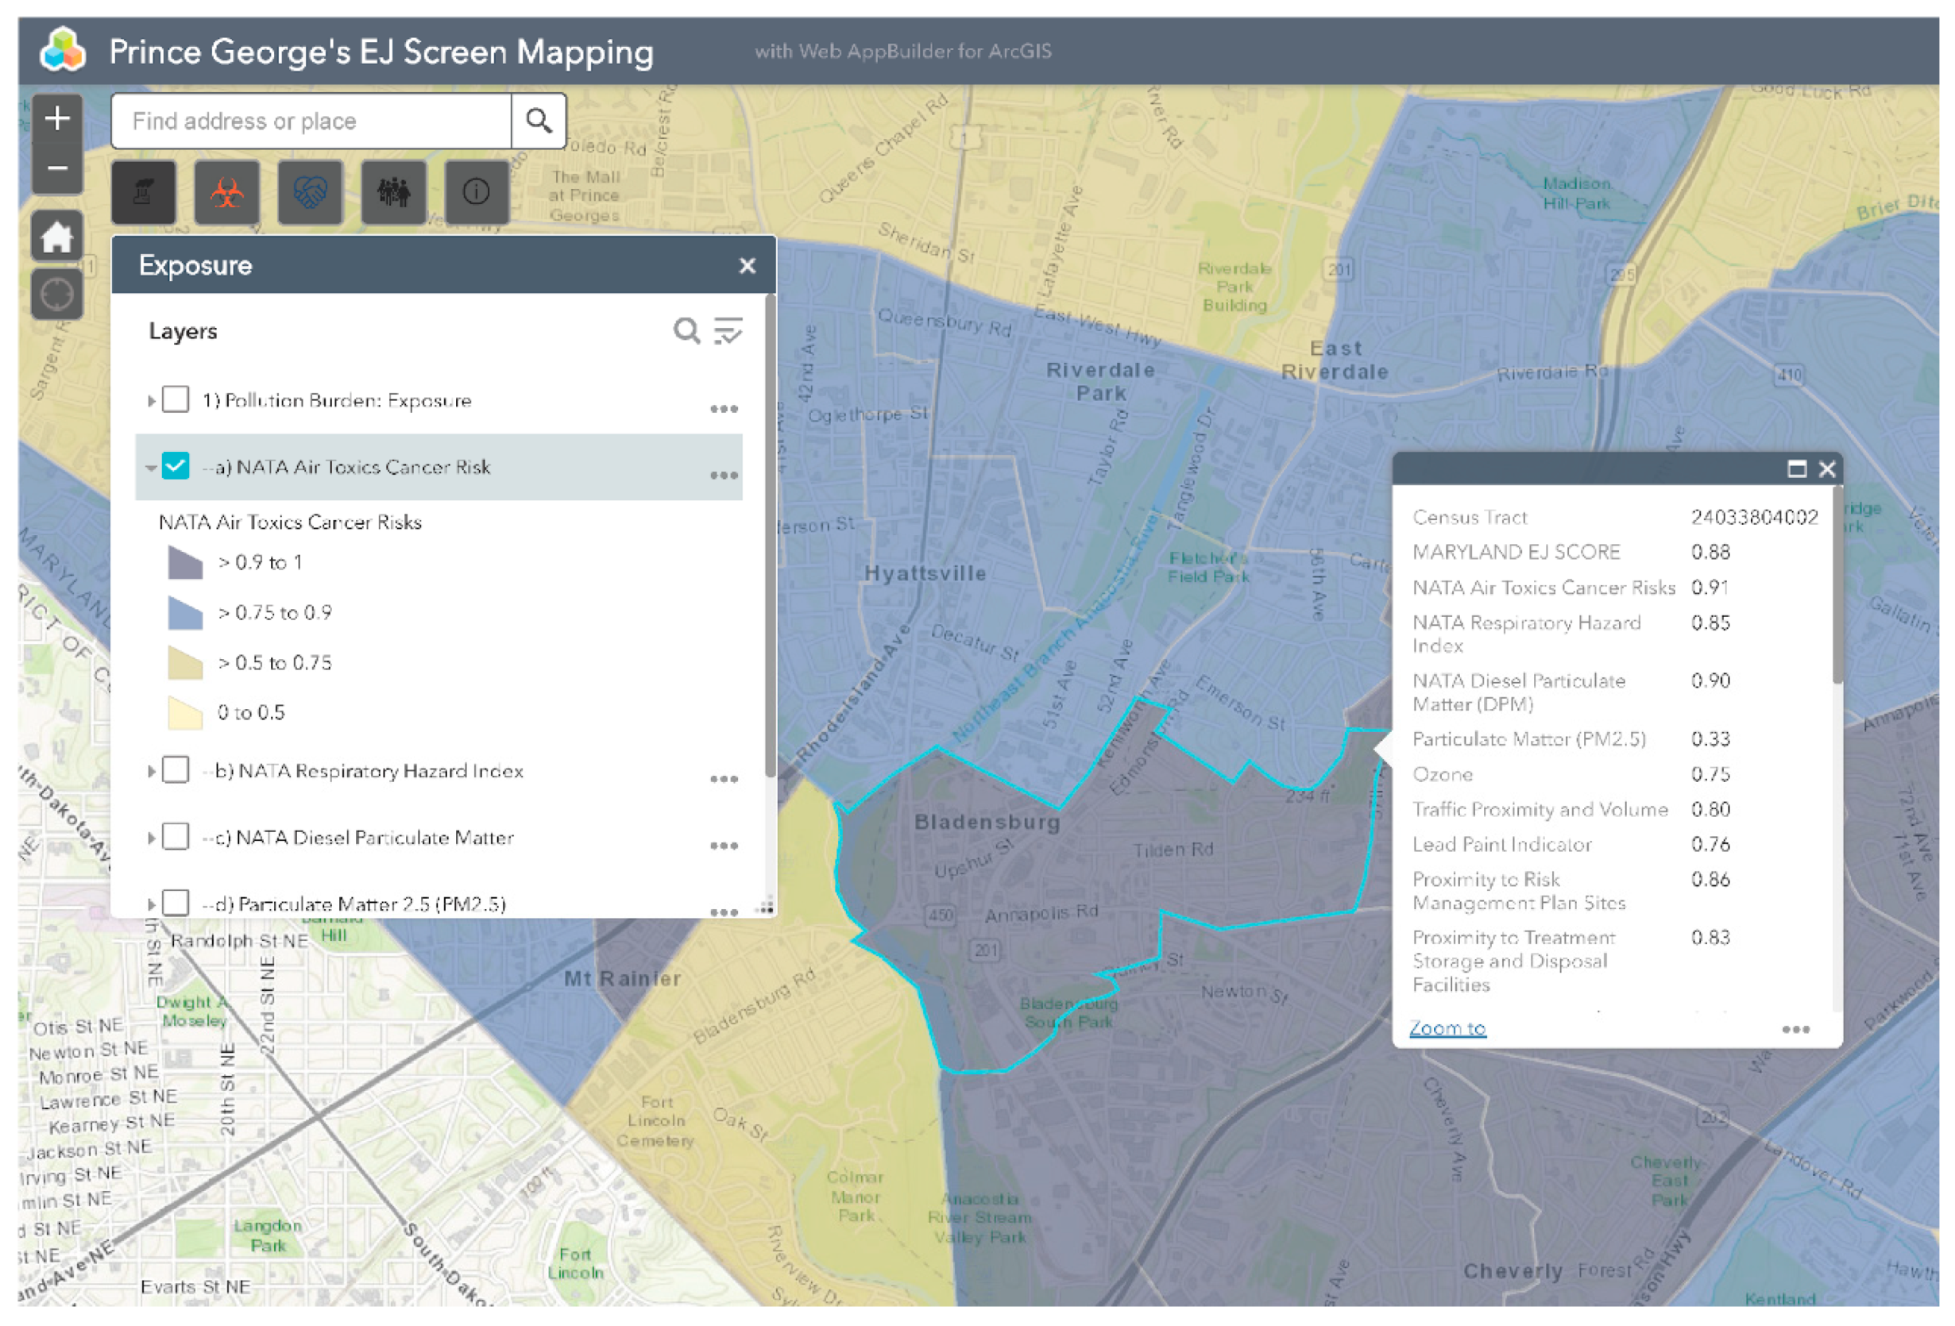Image resolution: width=1955 pixels, height=1326 pixels.
Task: Click the search magnifier button
Action: point(539,121)
